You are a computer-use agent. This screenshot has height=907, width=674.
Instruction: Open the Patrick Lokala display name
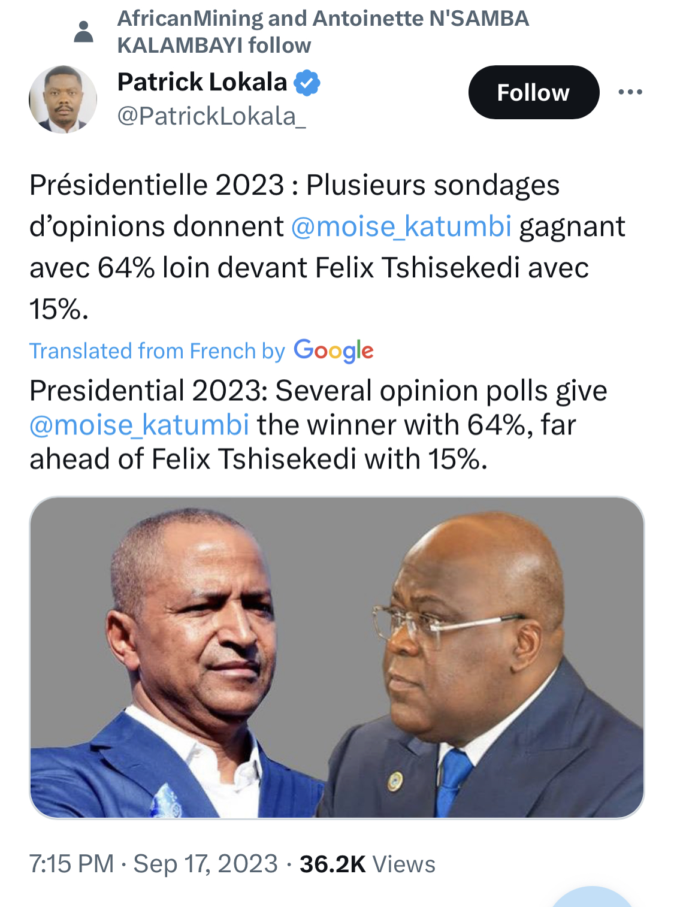click(x=202, y=82)
